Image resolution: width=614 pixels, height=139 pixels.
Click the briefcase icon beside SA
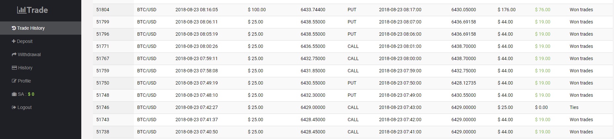[14, 94]
